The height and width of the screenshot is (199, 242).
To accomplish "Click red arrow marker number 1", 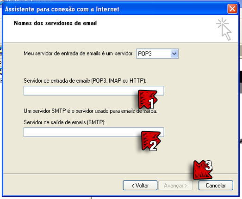I will [x=147, y=100].
